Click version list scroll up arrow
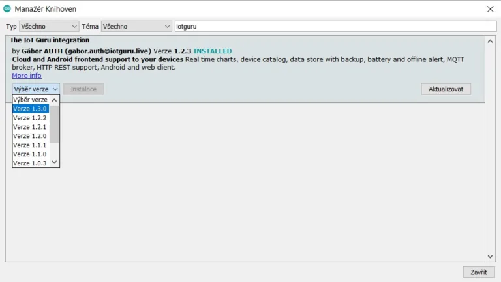Screen dimensions: 501x282 click(x=54, y=100)
